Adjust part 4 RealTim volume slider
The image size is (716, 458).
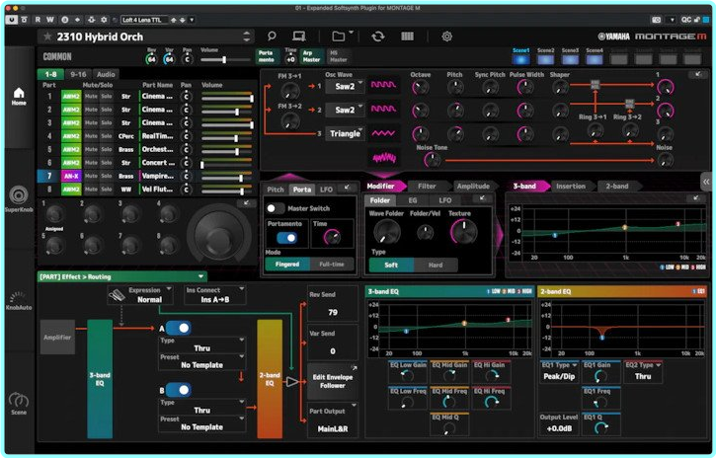pos(227,138)
